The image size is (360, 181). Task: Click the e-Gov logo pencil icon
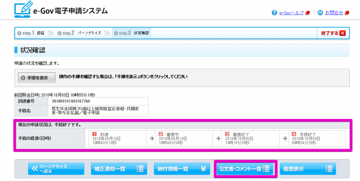tap(23, 9)
